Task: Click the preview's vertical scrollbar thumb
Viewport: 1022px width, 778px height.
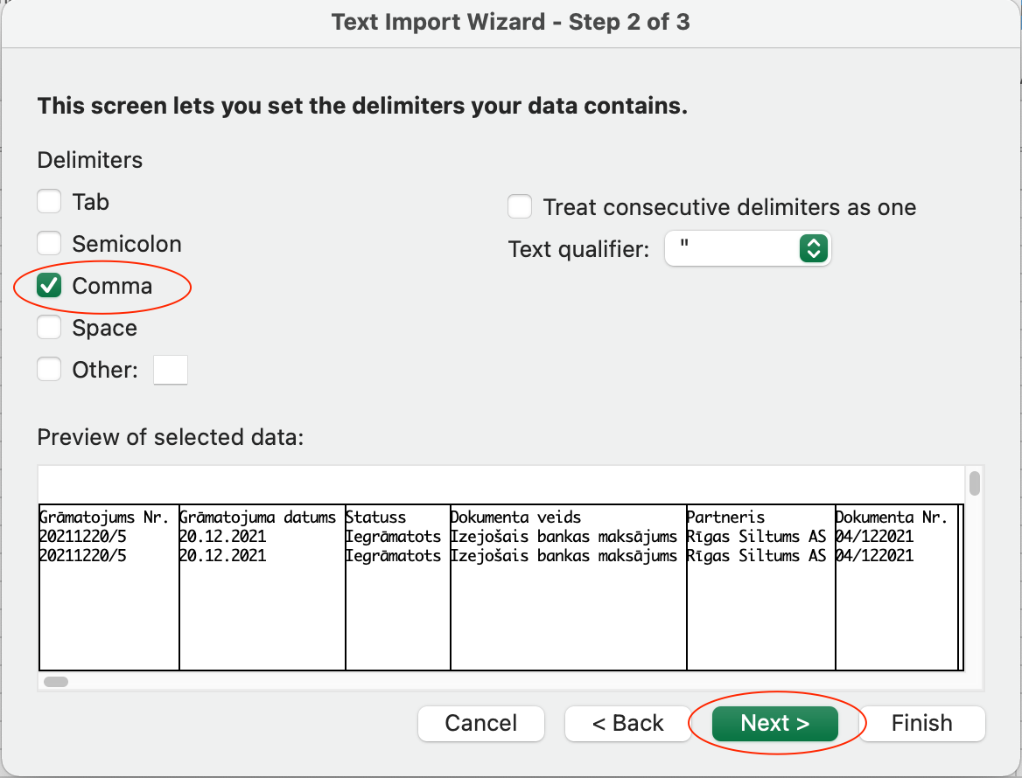Action: 975,483
